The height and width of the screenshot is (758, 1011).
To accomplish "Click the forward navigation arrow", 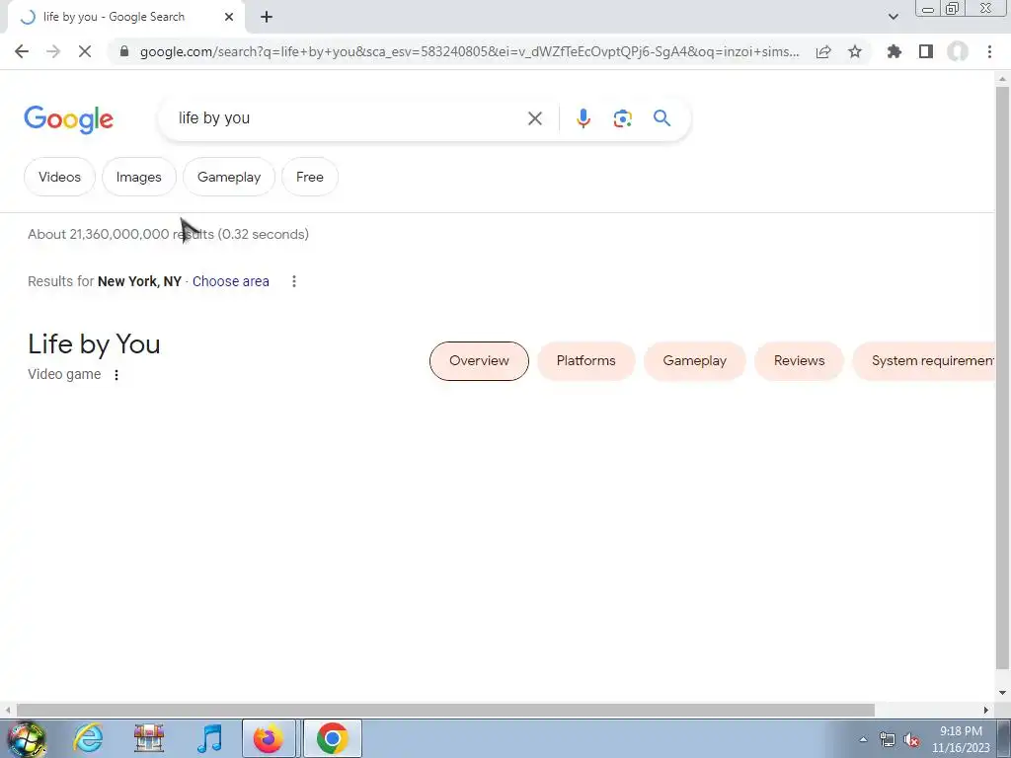I will click(x=53, y=51).
